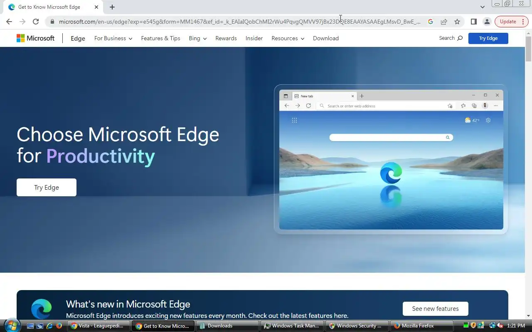Click the Show Desktop quick launch icon
Image resolution: width=532 pixels, height=332 pixels.
31,326
